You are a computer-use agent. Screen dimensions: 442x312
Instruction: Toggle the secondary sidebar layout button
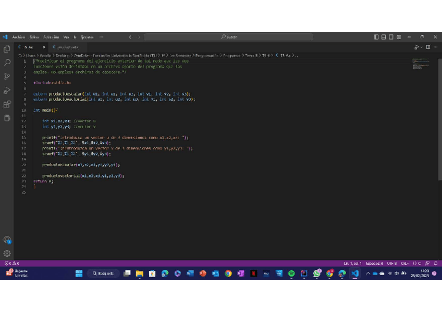pyautogui.click(x=391, y=37)
